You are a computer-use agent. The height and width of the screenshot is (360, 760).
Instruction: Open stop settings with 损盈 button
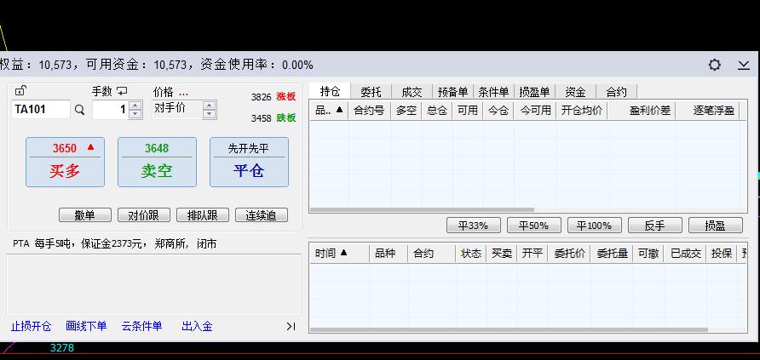[716, 226]
